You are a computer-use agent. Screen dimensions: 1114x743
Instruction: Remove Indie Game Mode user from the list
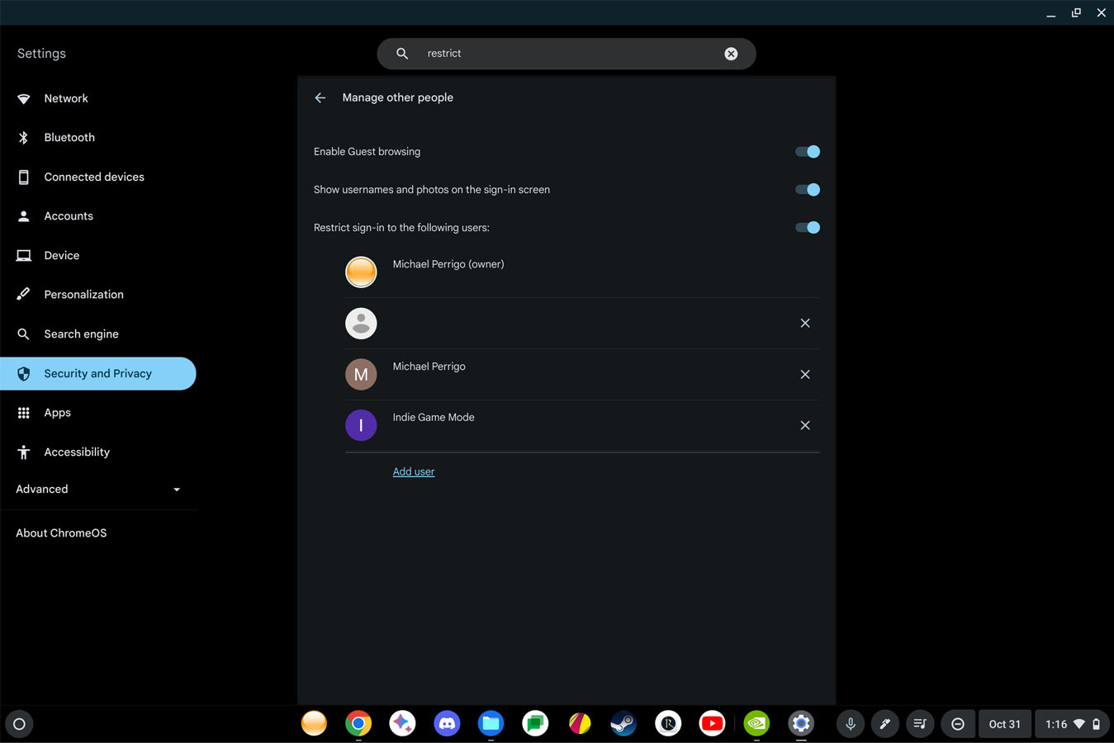click(x=805, y=426)
